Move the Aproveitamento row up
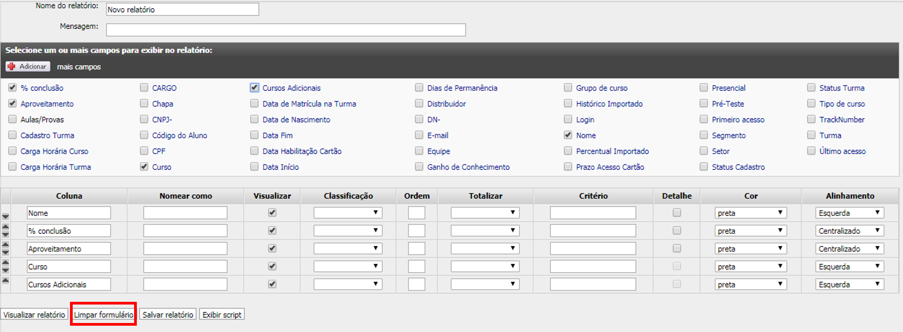 pos(5,245)
